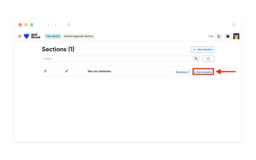Click Explore Upgrade Options

[79, 36]
